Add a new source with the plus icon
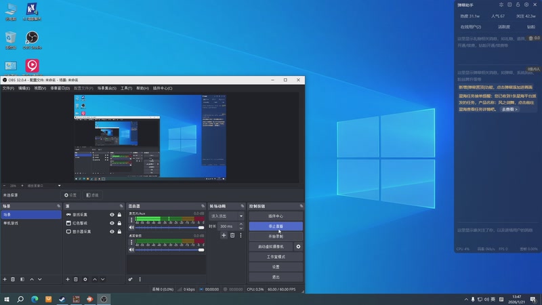The width and height of the screenshot is (542, 305). pos(68,279)
